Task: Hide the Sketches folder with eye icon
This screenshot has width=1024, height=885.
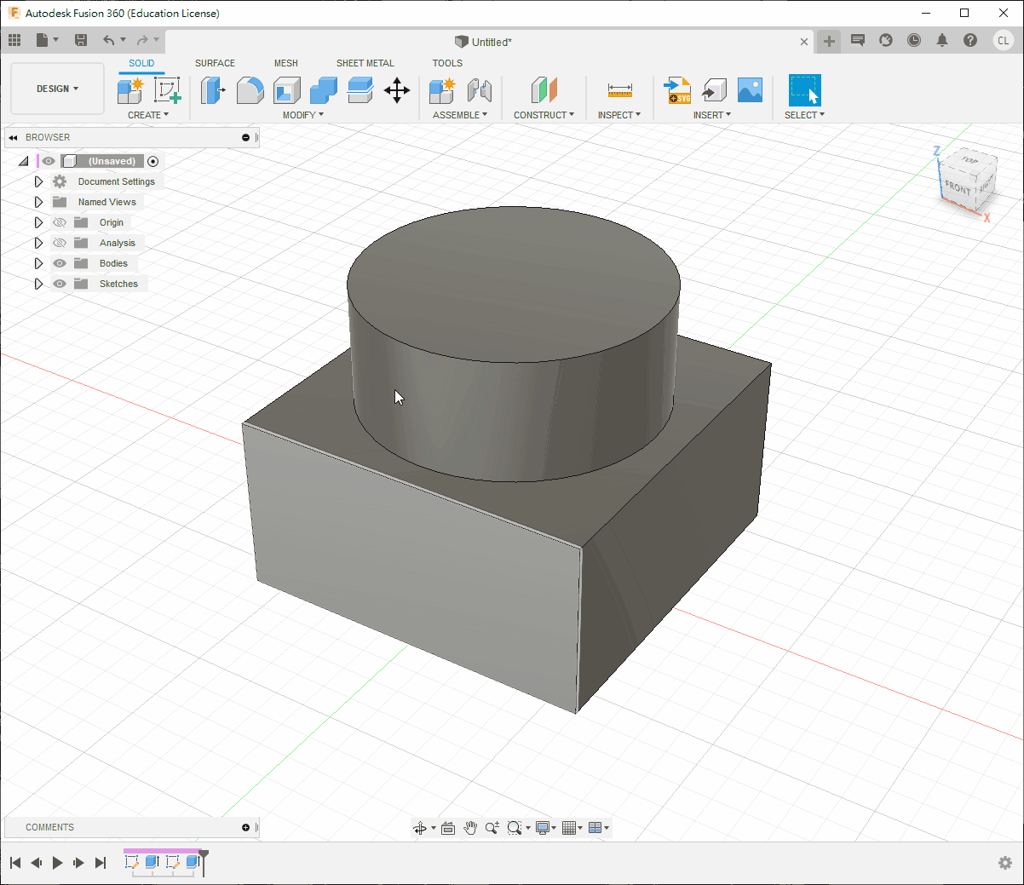Action: 60,284
